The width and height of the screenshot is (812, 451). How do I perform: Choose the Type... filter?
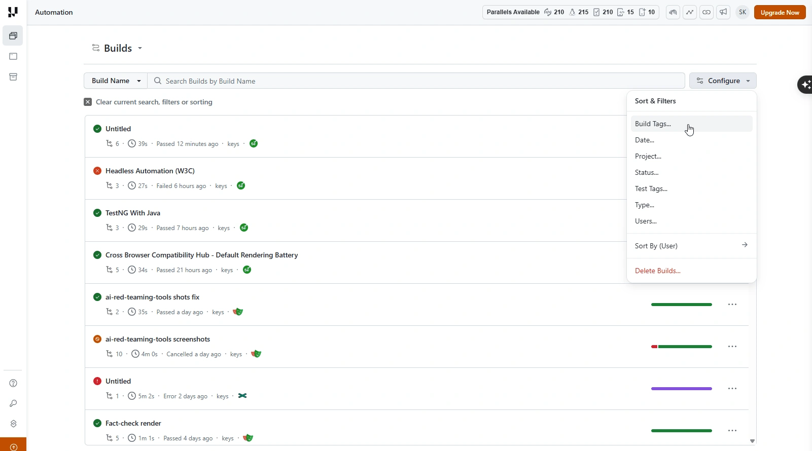click(692, 205)
